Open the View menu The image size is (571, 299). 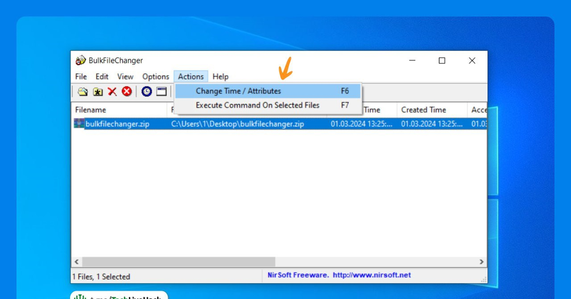[x=125, y=77]
